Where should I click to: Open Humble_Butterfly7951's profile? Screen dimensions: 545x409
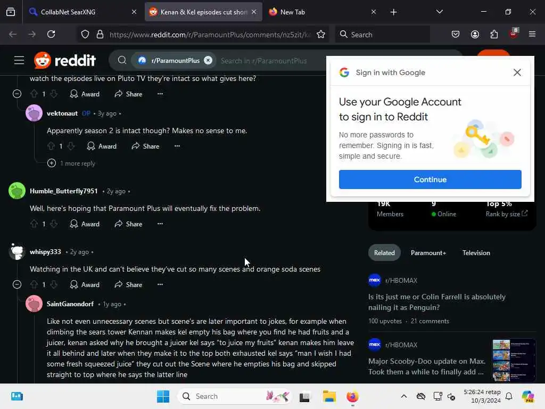[64, 191]
